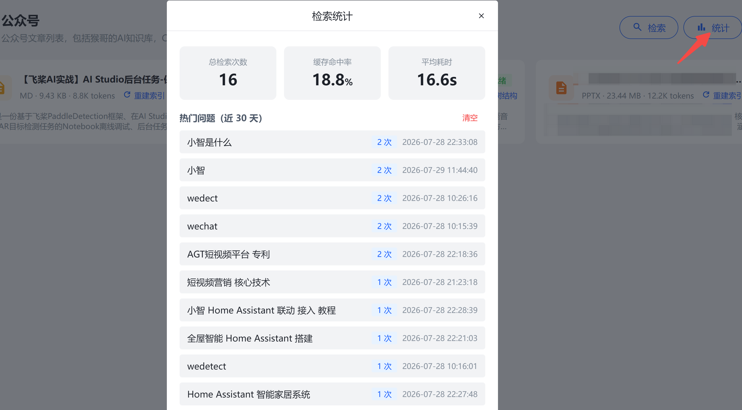Open the 检索 search button

(x=649, y=28)
